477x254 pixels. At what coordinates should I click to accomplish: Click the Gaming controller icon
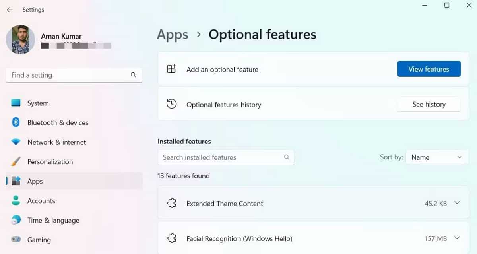coord(16,239)
